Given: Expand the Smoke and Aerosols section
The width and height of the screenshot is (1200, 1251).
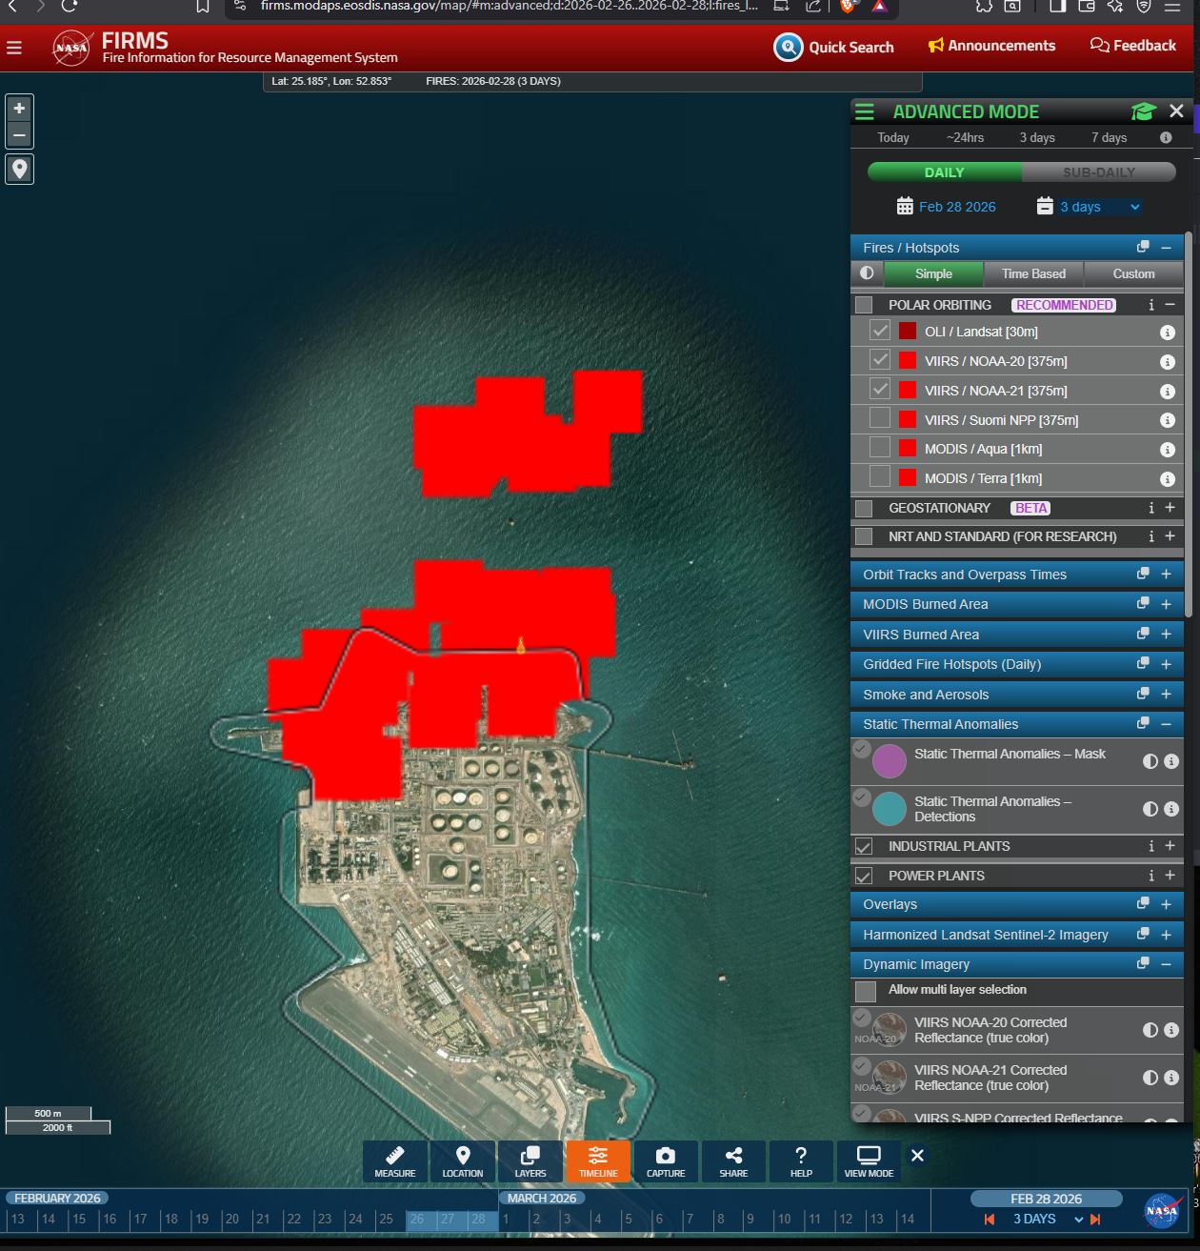Looking at the screenshot, I should click(x=1166, y=695).
